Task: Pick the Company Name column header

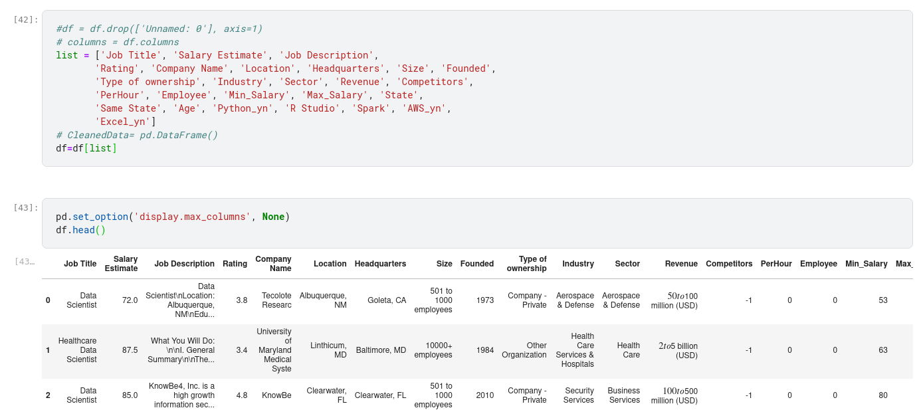Action: click(x=273, y=264)
